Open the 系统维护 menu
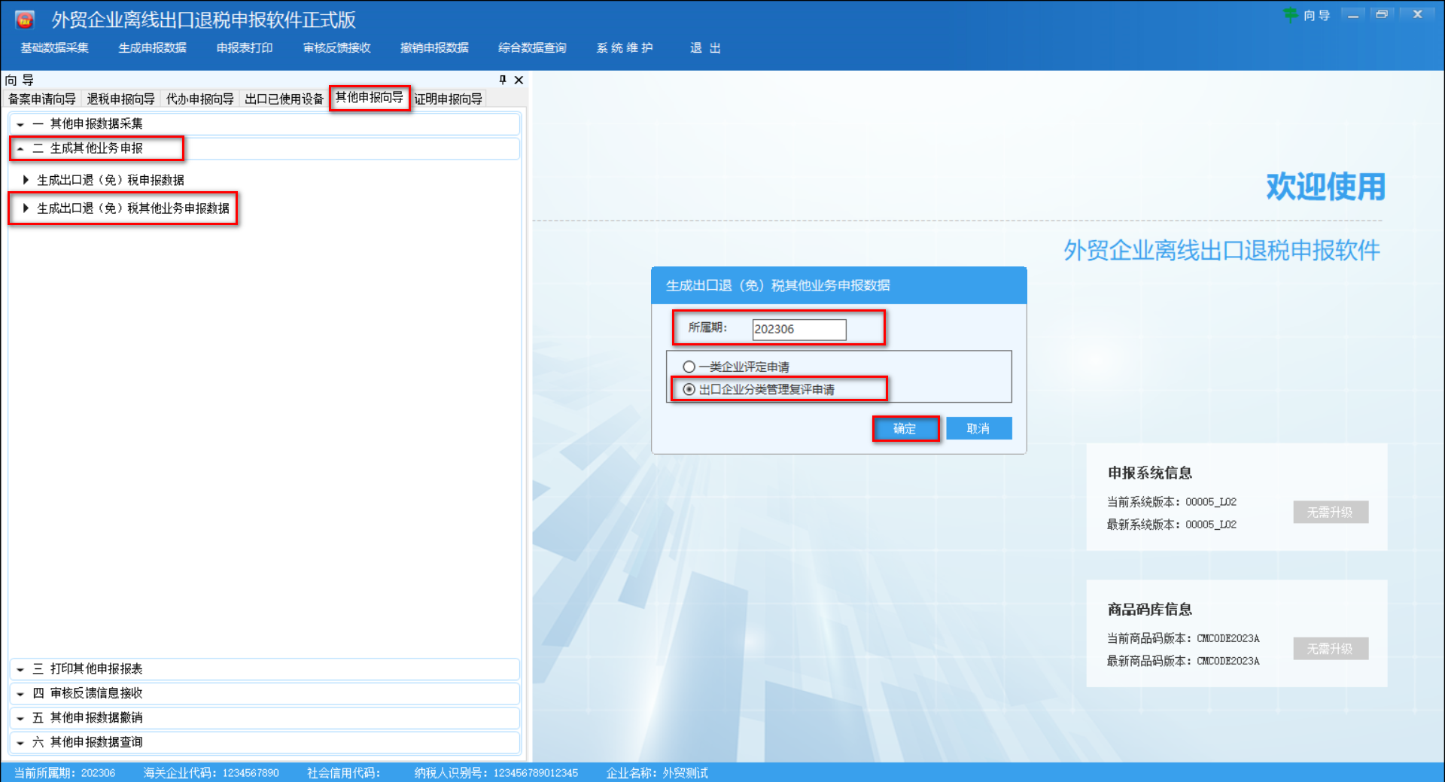Screen dimensions: 1445x782 [x=624, y=47]
